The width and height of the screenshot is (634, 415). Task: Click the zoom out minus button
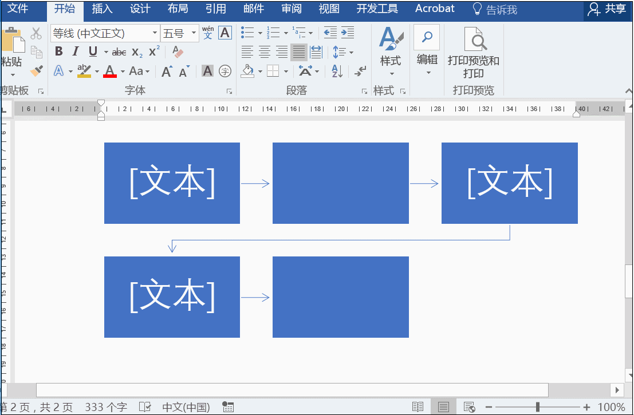[489, 407]
